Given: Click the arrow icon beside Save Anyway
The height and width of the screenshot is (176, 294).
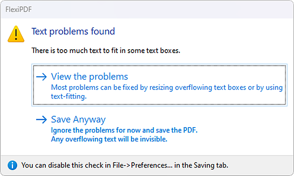Looking at the screenshot, I should click(42, 120).
